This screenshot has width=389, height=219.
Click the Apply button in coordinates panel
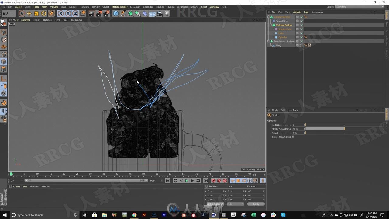pos(256,204)
